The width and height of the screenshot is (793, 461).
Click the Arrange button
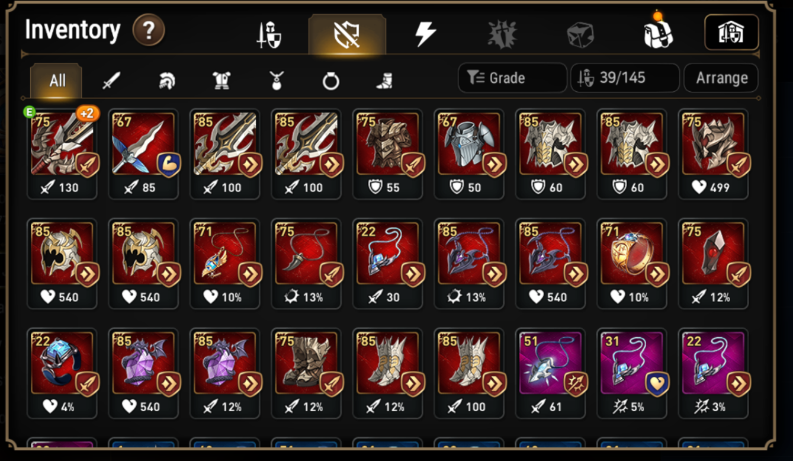721,78
